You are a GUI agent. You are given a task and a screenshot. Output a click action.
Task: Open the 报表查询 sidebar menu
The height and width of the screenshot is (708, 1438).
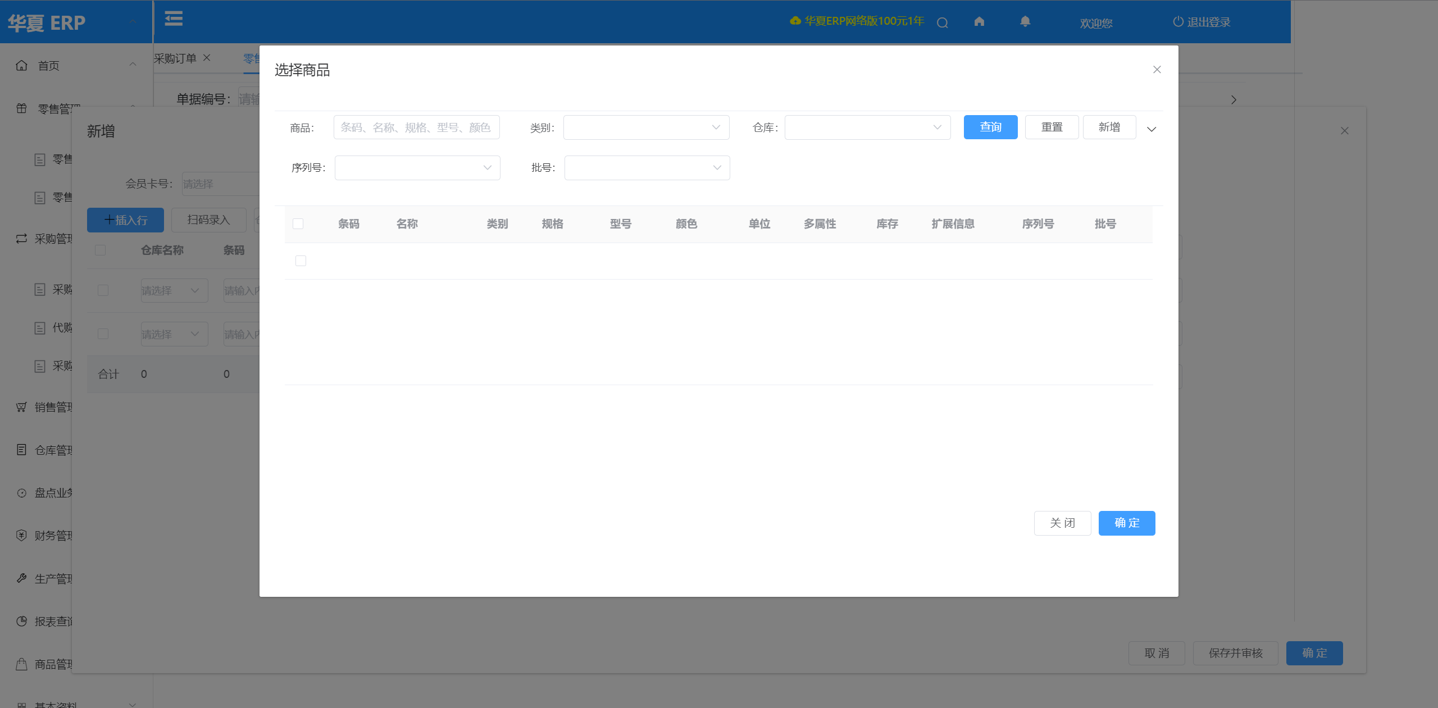coord(54,622)
